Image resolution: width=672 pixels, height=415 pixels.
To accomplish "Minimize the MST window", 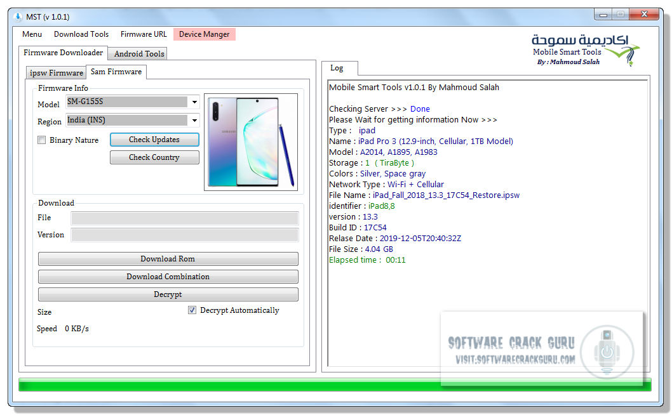I will 603,15.
